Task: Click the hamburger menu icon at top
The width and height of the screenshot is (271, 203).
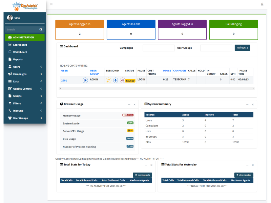Action: click(51, 4)
